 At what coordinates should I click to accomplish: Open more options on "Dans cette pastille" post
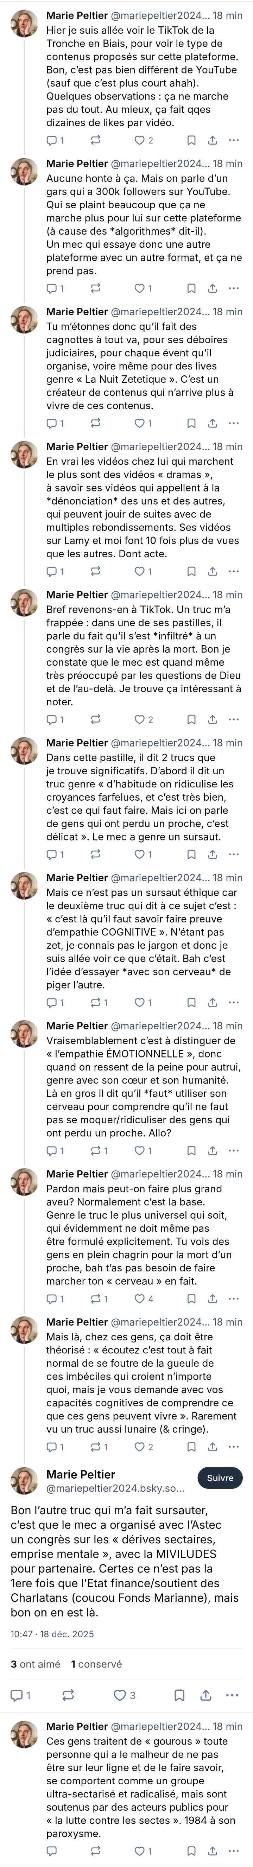[x=233, y=855]
